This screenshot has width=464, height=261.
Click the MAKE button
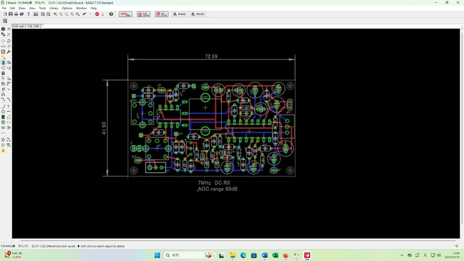pos(180,14)
